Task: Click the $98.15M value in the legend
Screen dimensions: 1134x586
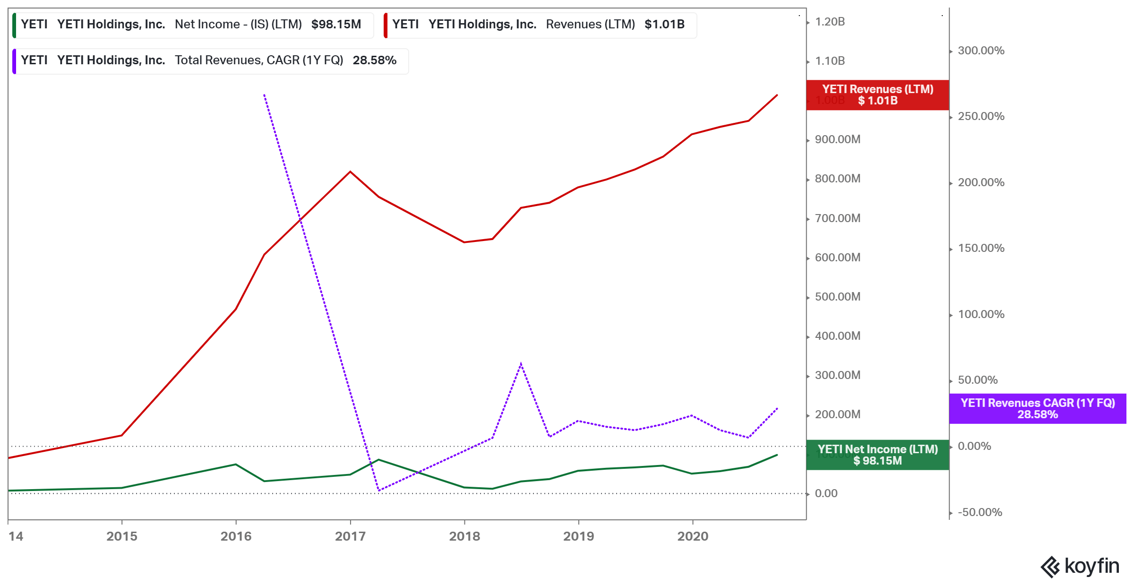Action: tap(336, 25)
